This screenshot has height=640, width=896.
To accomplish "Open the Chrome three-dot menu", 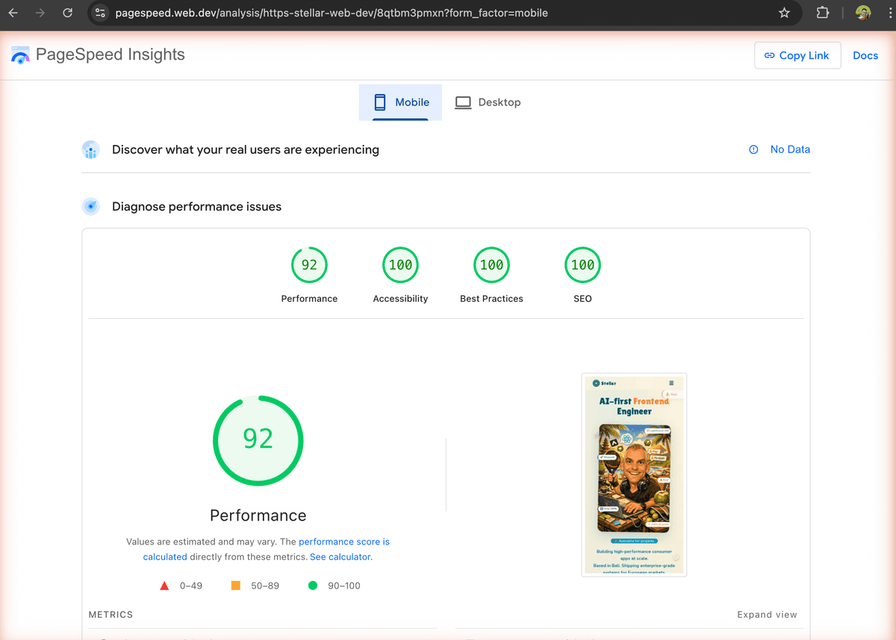I will point(889,13).
